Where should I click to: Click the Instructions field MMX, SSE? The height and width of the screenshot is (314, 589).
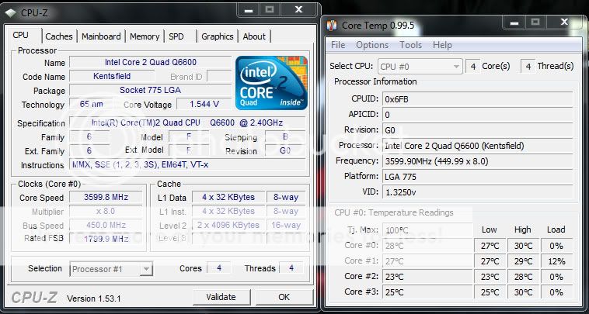[x=187, y=164]
